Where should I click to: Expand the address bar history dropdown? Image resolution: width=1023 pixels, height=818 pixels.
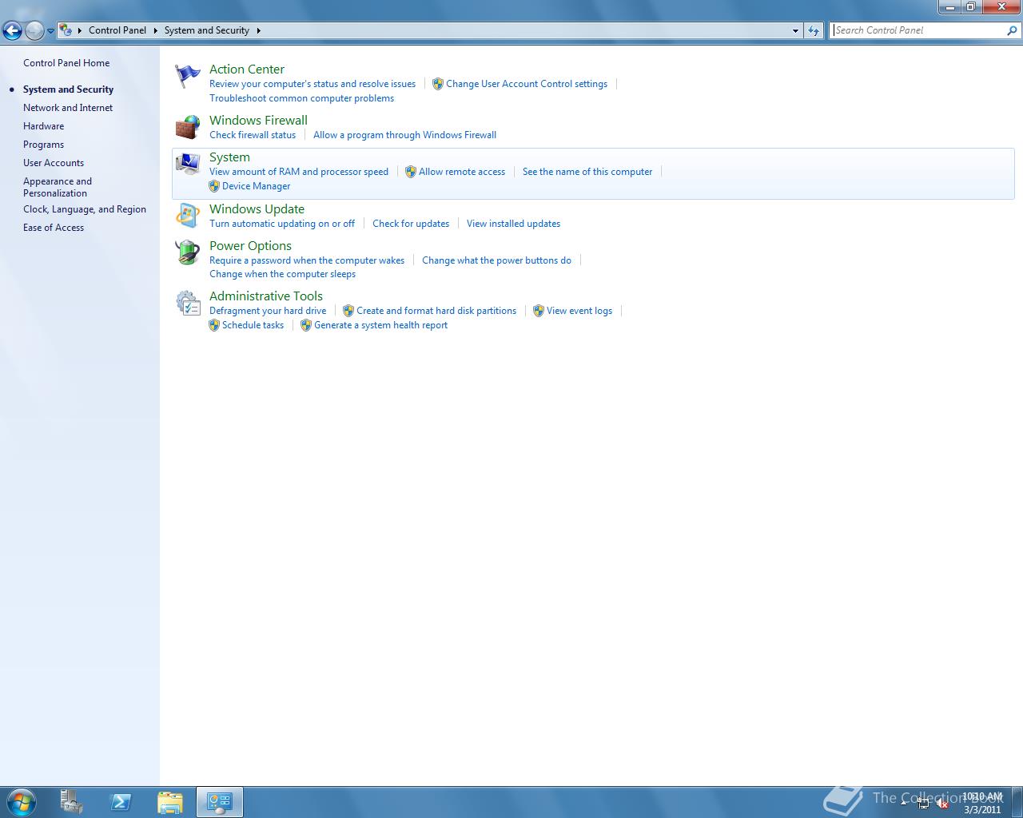795,30
